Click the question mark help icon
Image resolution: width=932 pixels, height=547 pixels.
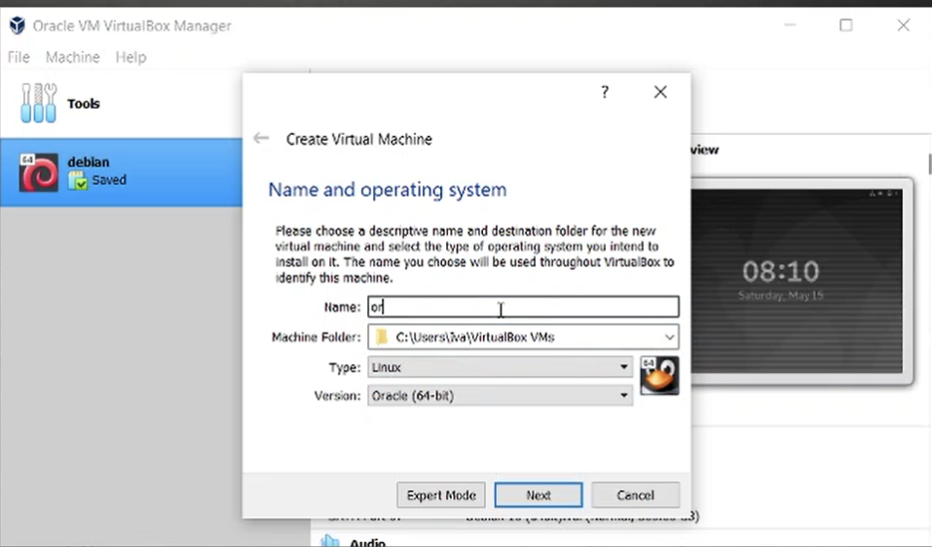pyautogui.click(x=605, y=92)
